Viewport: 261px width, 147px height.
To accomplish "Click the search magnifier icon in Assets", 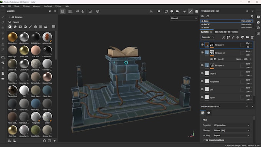I will click(10, 22).
